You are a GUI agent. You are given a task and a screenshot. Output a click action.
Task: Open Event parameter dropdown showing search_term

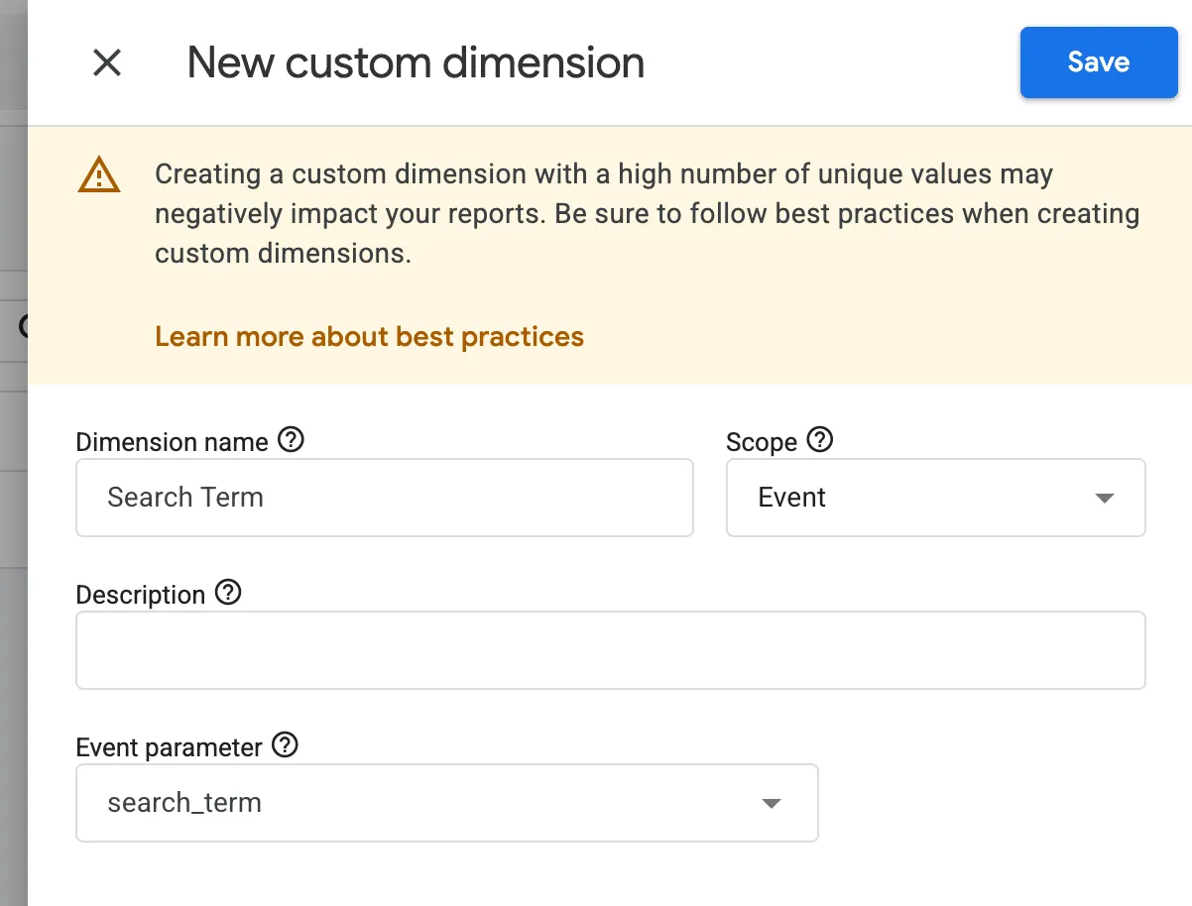(x=447, y=803)
